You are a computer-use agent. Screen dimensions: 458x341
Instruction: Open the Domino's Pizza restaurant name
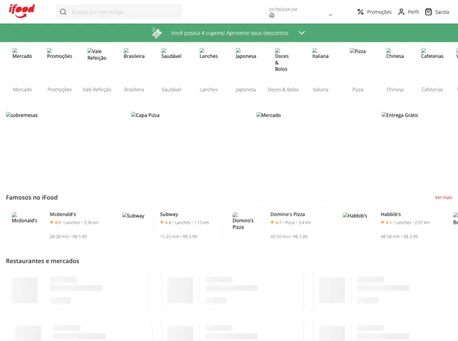pyautogui.click(x=288, y=214)
